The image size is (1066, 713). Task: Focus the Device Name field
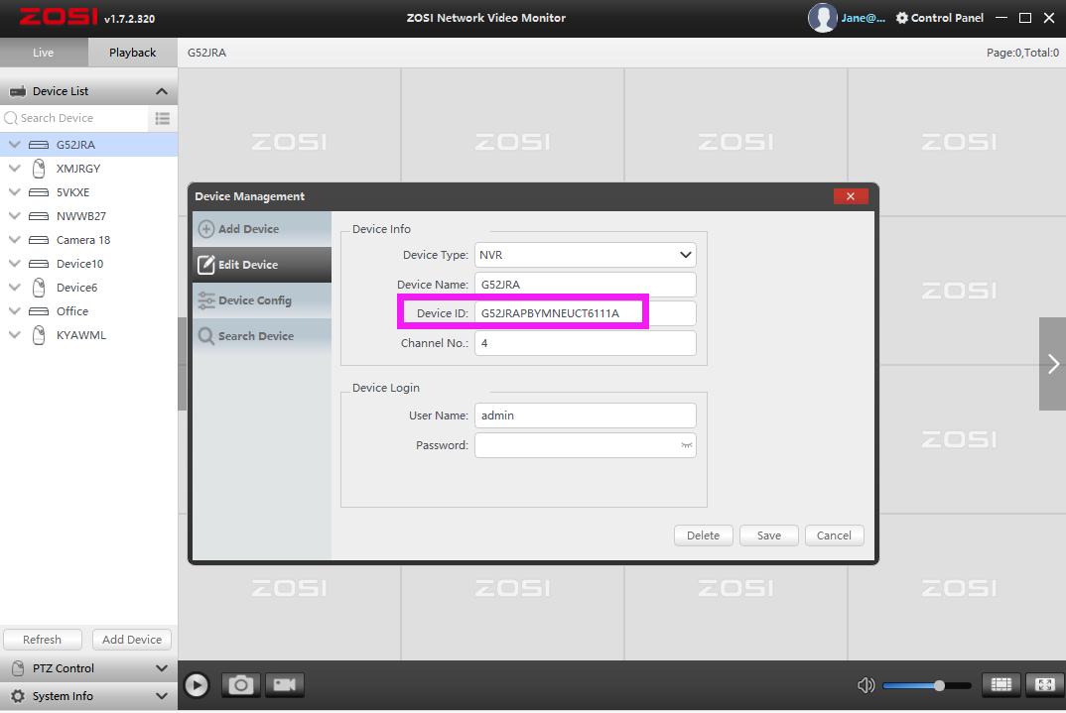[586, 285]
